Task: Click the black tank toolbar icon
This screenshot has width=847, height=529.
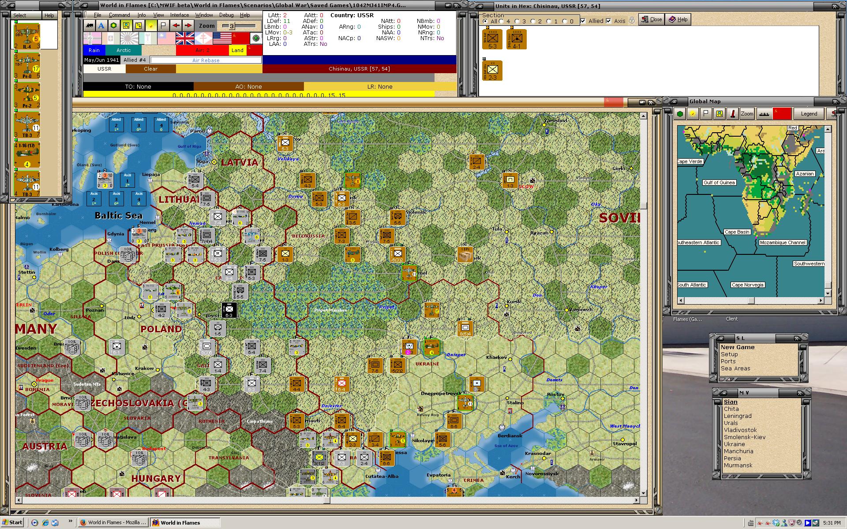Action: pos(90,26)
